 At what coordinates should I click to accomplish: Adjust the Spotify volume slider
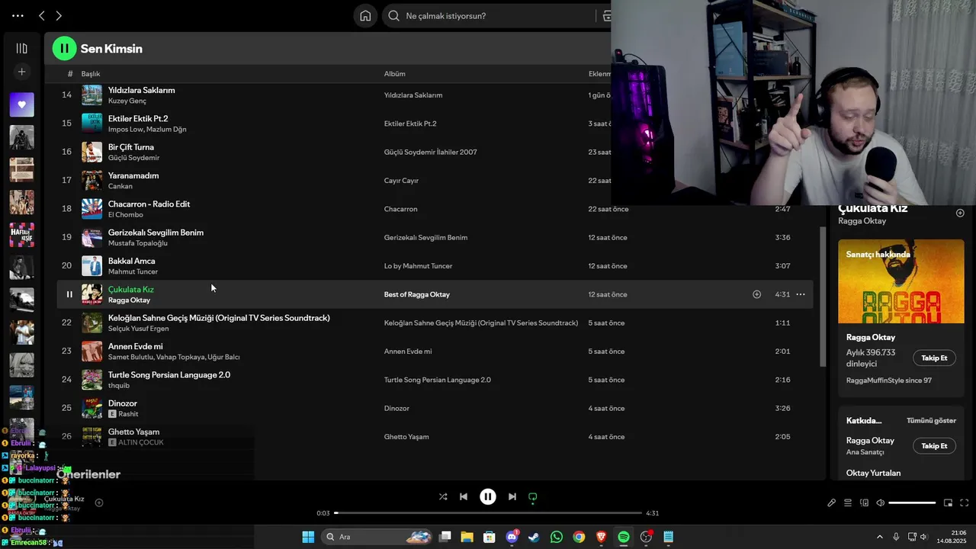coord(912,502)
